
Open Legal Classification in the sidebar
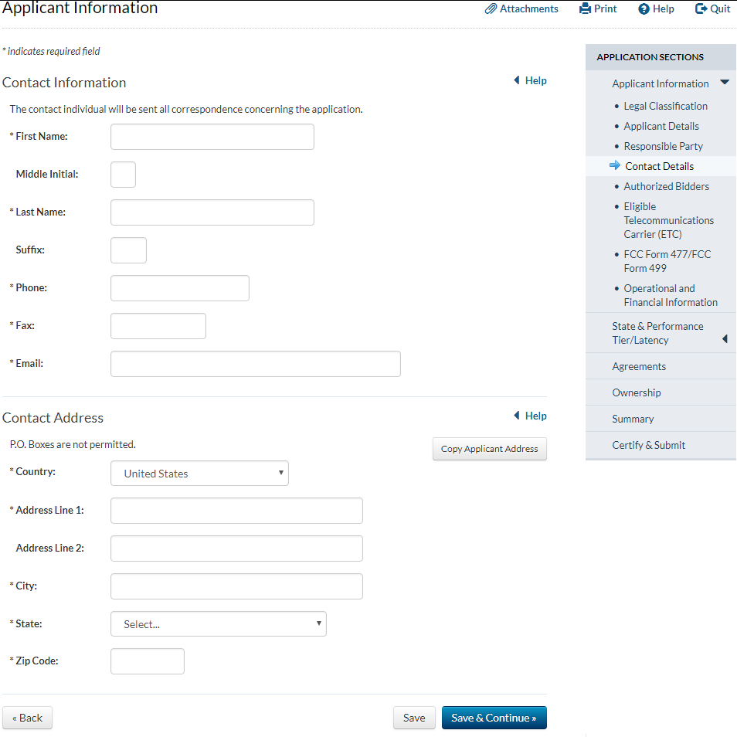(665, 106)
